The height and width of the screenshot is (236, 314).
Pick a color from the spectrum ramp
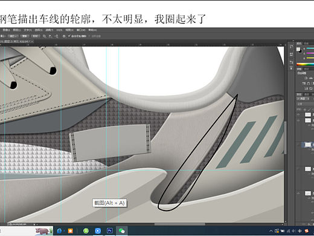point(305,65)
